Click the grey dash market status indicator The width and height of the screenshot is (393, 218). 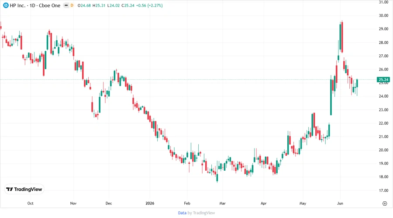click(x=66, y=5)
